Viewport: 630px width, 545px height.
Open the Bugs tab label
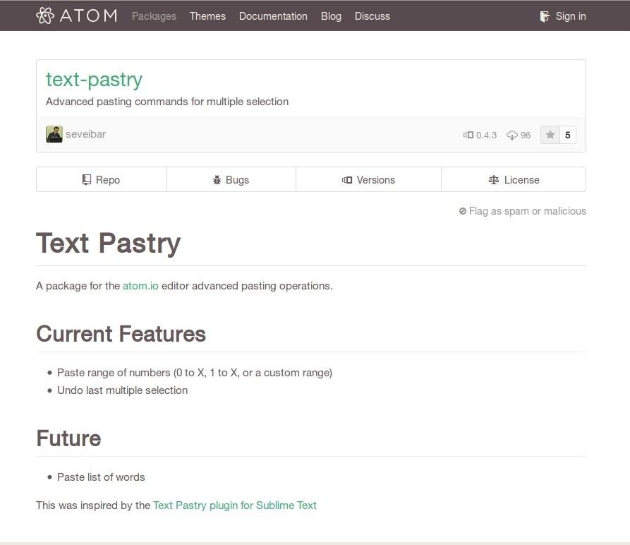237,179
